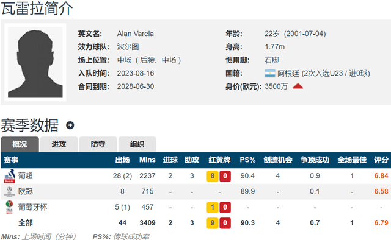Image resolution: width=391 pixels, height=240 pixels.
Task: Switch to the 进攻 tab
Action: pyautogui.click(x=59, y=144)
